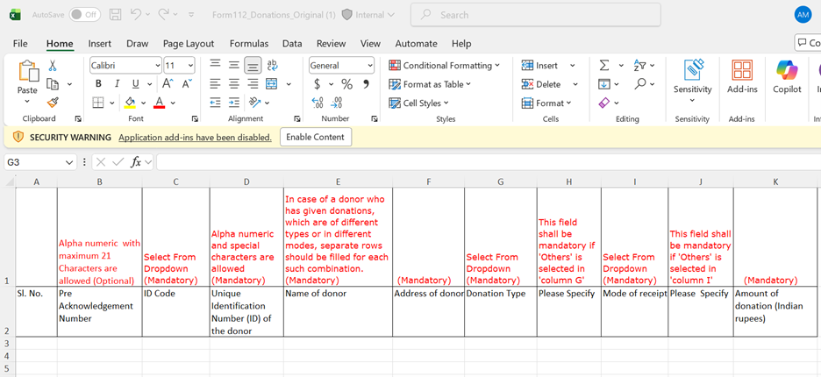Decrease font size with smaller A icon
This screenshot has width=821, height=377.
tap(187, 84)
